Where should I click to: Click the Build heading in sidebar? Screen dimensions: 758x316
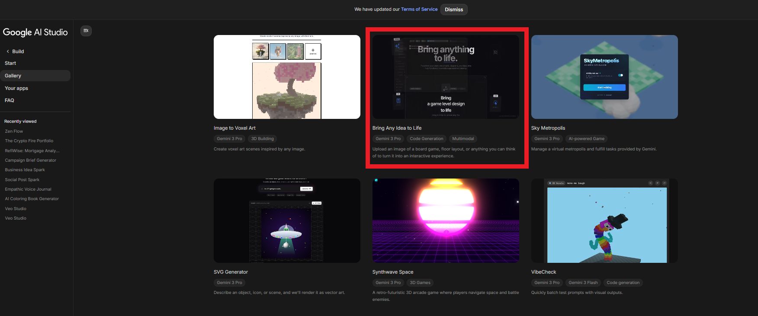(18, 51)
